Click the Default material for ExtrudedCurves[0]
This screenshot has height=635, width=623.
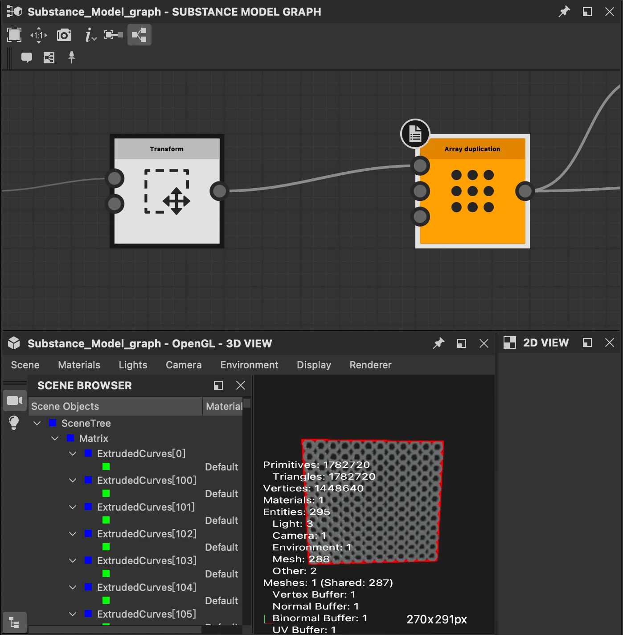(221, 467)
